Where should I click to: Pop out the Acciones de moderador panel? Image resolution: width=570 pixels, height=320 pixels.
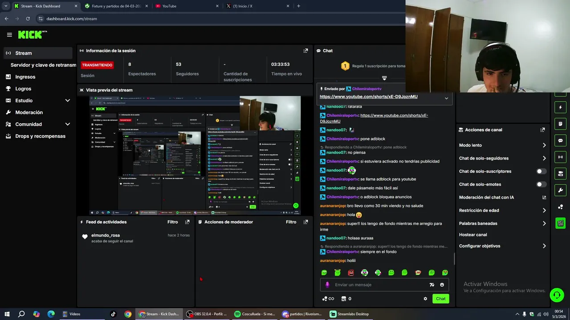pos(305,222)
